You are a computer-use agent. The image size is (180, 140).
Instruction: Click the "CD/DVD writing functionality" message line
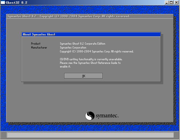[91, 59]
